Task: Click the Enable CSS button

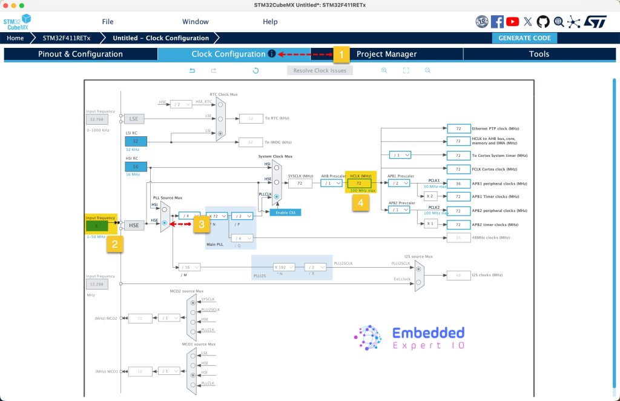Action: click(286, 212)
